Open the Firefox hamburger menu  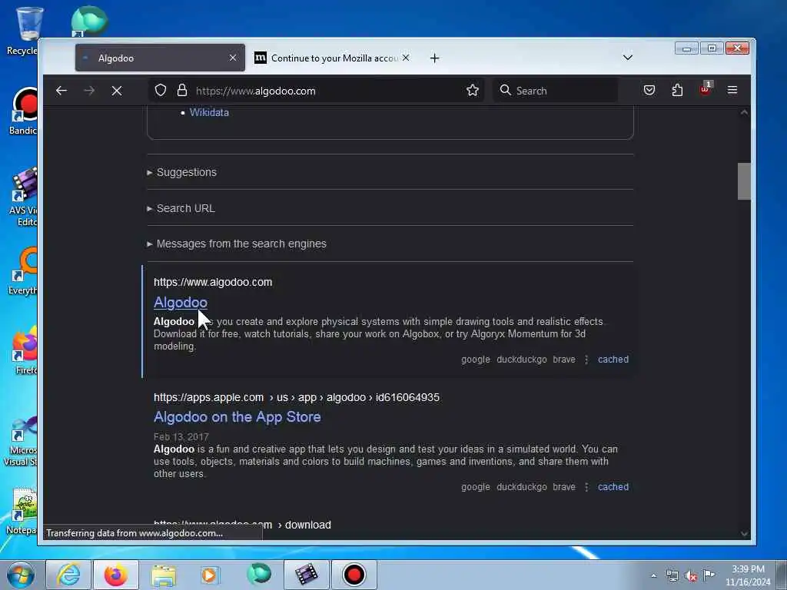point(732,91)
